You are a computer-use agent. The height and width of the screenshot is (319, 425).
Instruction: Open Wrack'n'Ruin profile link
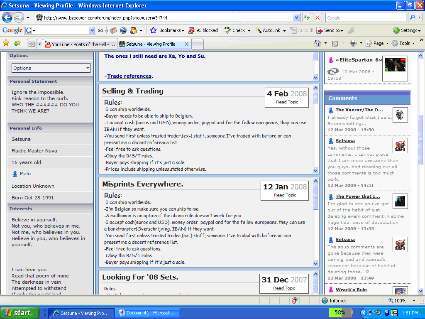[351, 290]
